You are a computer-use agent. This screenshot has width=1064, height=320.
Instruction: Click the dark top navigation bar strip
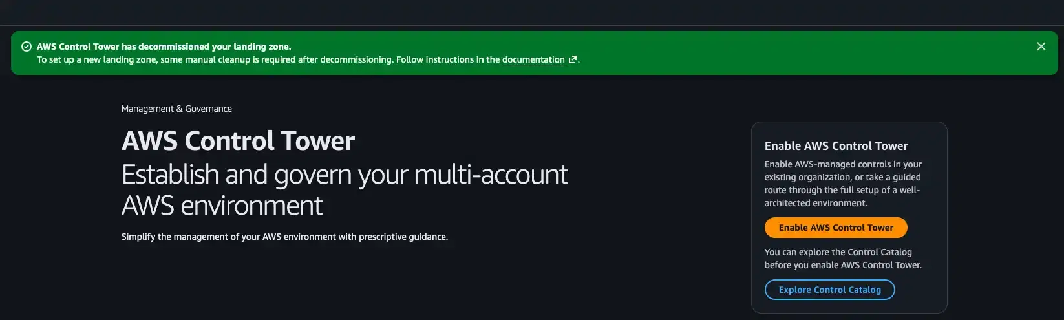(x=532, y=12)
